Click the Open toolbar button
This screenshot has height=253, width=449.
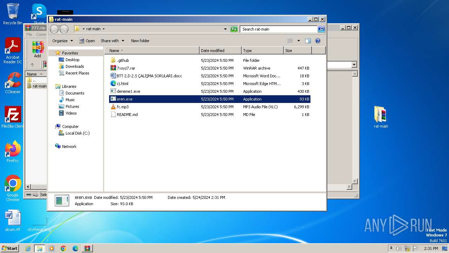[x=87, y=41]
